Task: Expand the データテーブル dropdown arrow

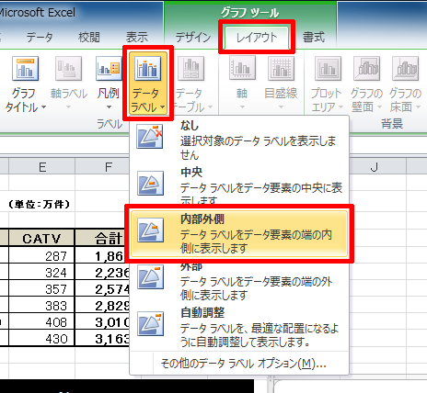Action: pyautogui.click(x=211, y=107)
